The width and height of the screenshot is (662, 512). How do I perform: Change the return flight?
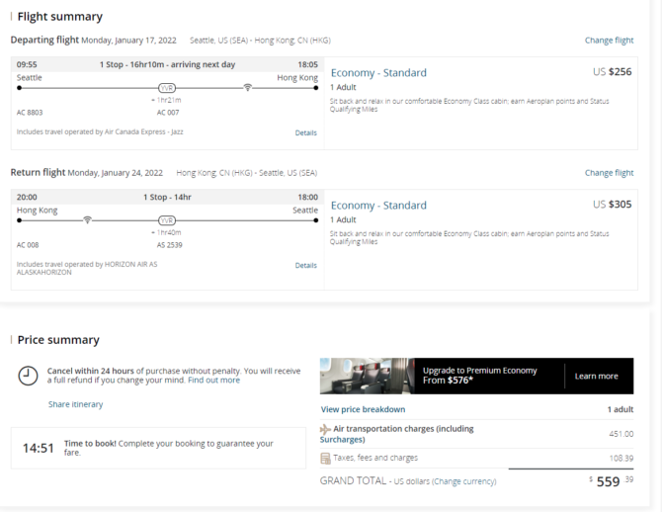click(609, 173)
